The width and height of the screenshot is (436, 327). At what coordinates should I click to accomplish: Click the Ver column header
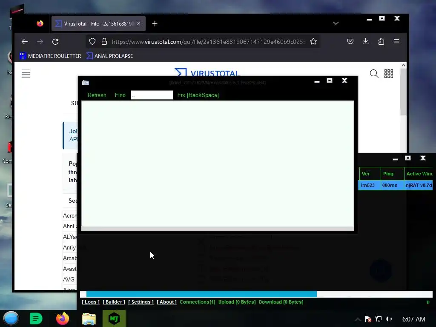(x=370, y=174)
